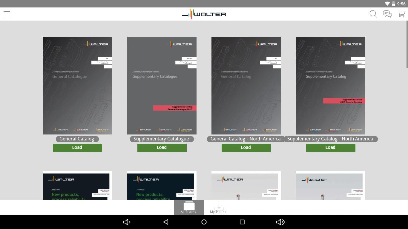Open Supplementary Catalogue cover thumbnail
The width and height of the screenshot is (408, 229).
(x=162, y=86)
